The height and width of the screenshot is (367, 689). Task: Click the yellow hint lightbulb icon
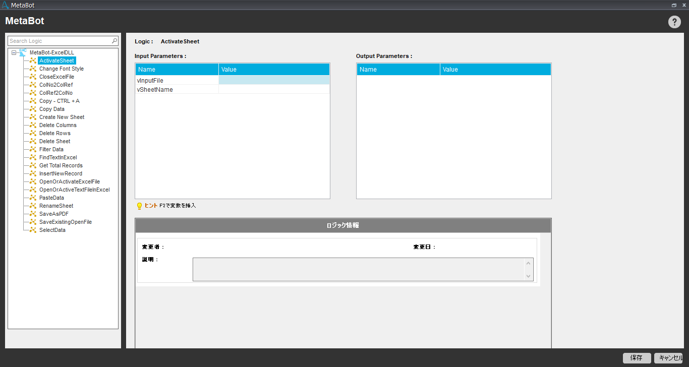[x=140, y=206]
